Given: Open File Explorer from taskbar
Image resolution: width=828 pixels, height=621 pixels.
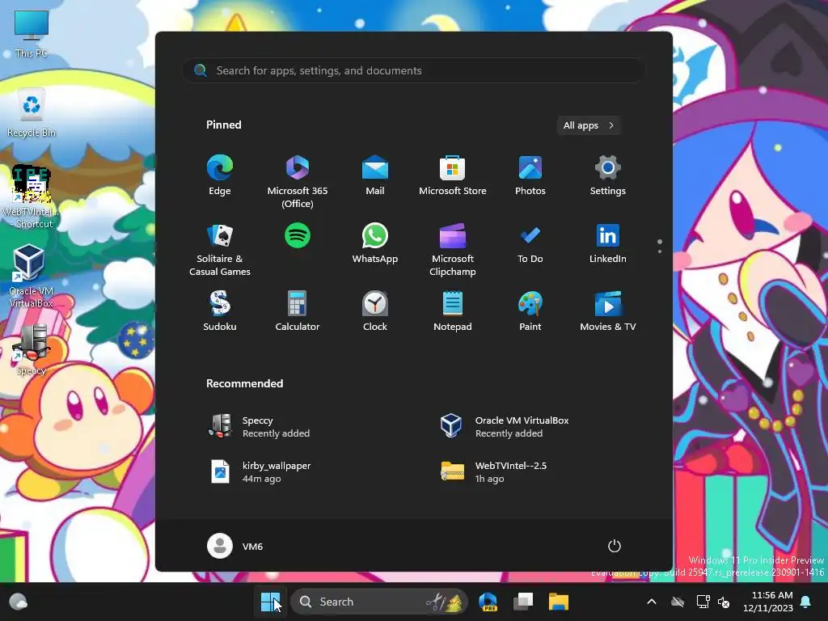Looking at the screenshot, I should (x=558, y=602).
